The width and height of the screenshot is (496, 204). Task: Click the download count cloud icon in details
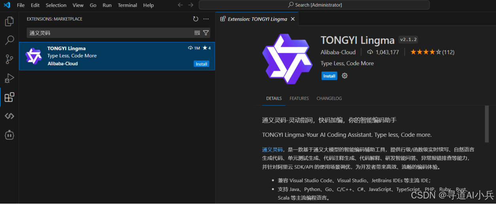(370, 52)
